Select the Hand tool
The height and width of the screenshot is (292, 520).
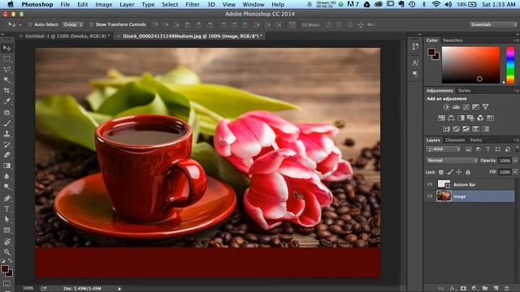pos(6,242)
